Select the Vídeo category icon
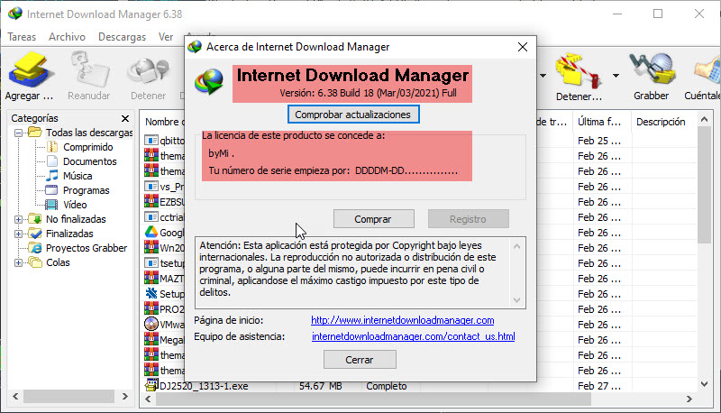 click(x=51, y=205)
